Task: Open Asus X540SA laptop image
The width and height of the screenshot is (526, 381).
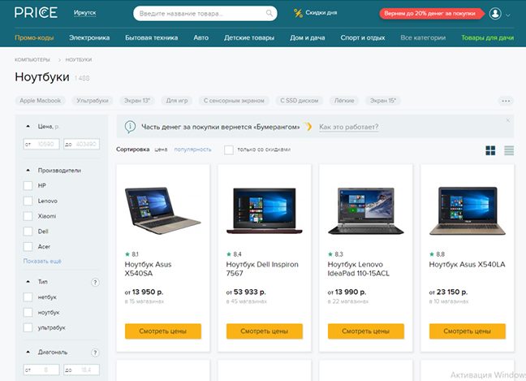Action: tap(163, 210)
